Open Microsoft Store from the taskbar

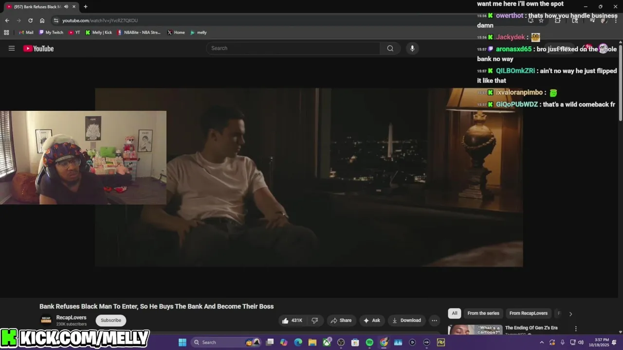(x=355, y=342)
